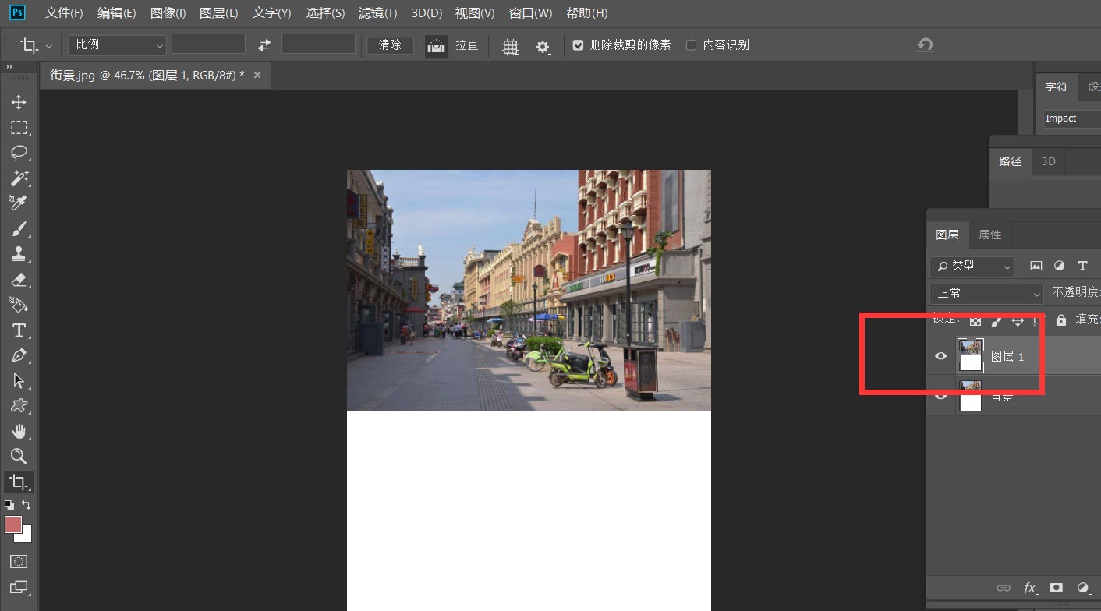
Task: Open the 图像(I) menu
Action: pyautogui.click(x=168, y=13)
